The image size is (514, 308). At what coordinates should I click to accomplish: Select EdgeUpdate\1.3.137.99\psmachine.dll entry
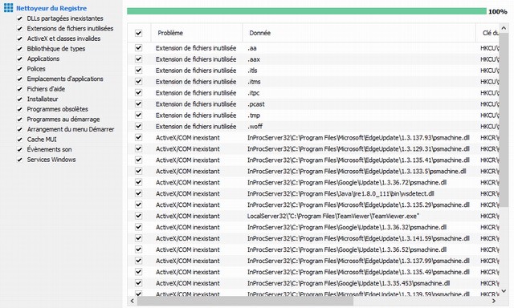coord(358,261)
